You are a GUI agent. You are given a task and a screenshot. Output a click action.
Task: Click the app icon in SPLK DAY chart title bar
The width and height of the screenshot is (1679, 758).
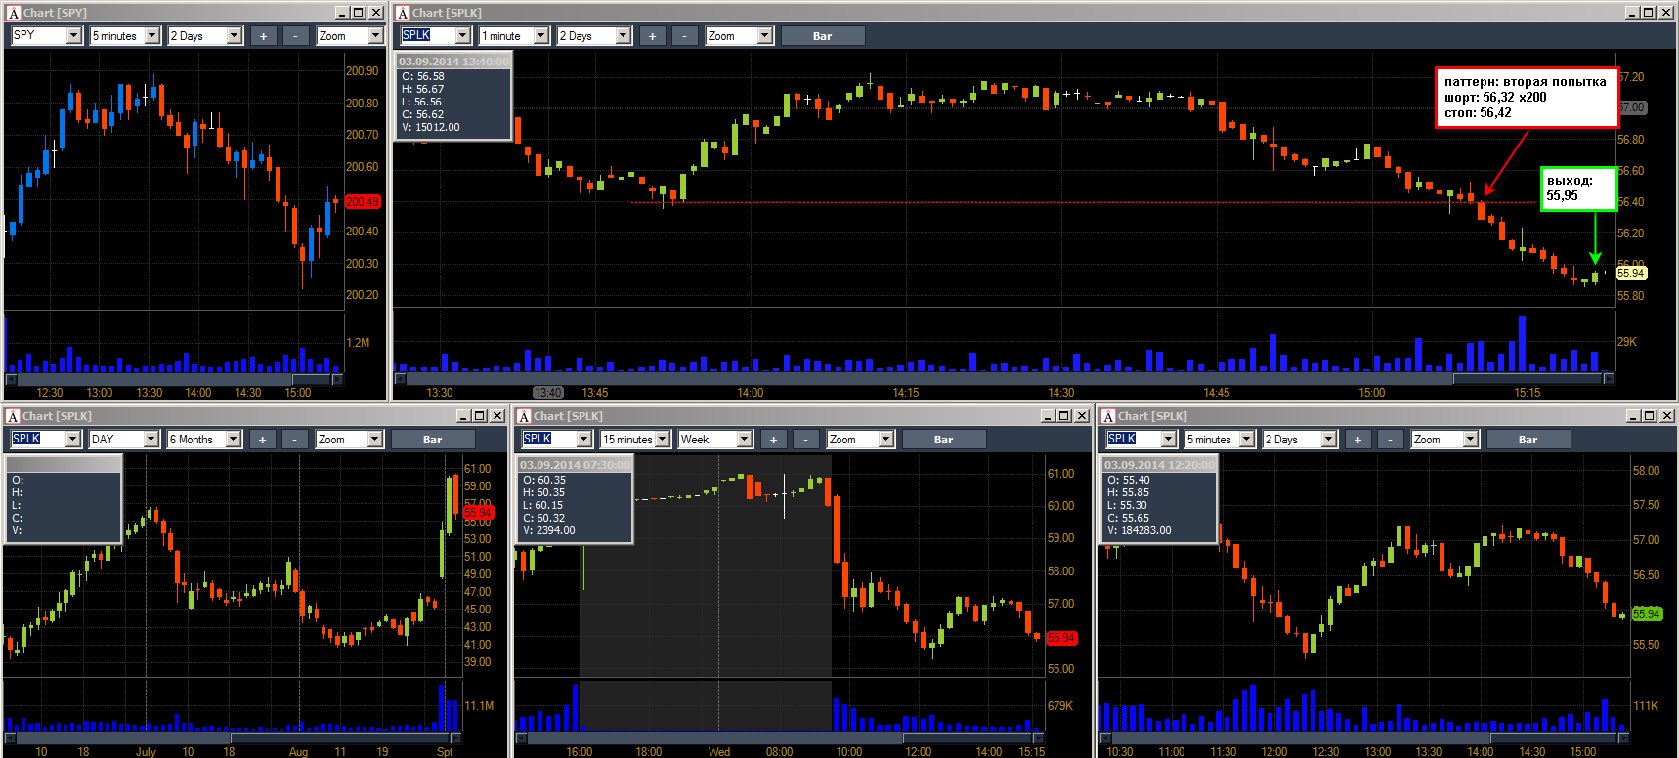tap(13, 416)
